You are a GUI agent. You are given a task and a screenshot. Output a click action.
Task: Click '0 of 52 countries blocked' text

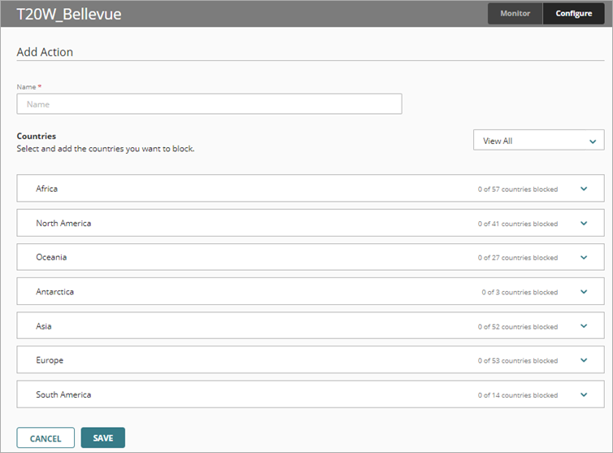pos(518,327)
